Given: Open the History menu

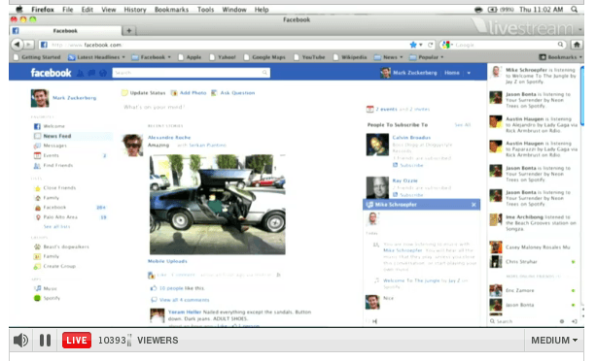Looking at the screenshot, I should click(135, 10).
